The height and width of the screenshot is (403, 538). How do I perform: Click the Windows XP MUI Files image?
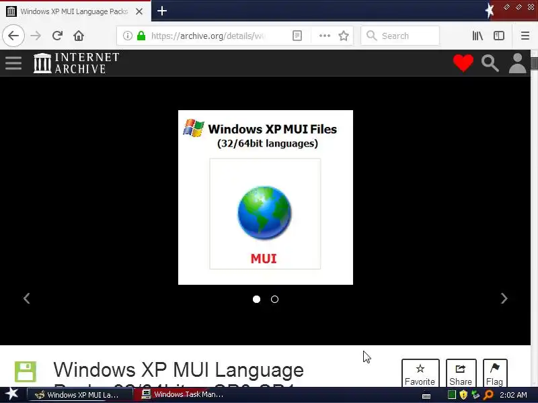tap(266, 197)
